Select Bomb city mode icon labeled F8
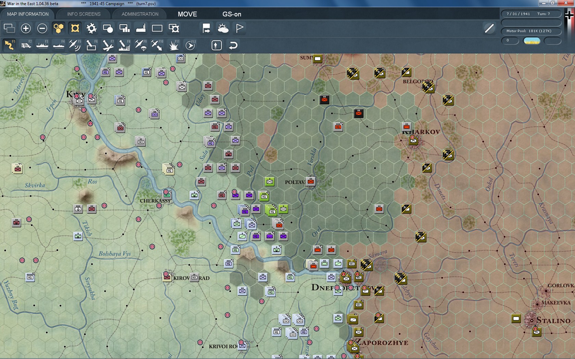The width and height of the screenshot is (575, 359). point(124,45)
